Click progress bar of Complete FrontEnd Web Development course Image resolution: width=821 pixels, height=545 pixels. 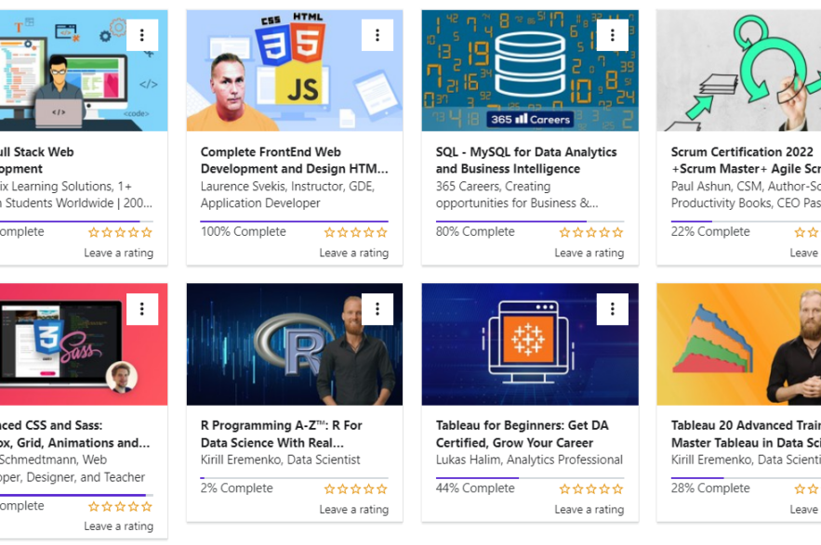294,221
